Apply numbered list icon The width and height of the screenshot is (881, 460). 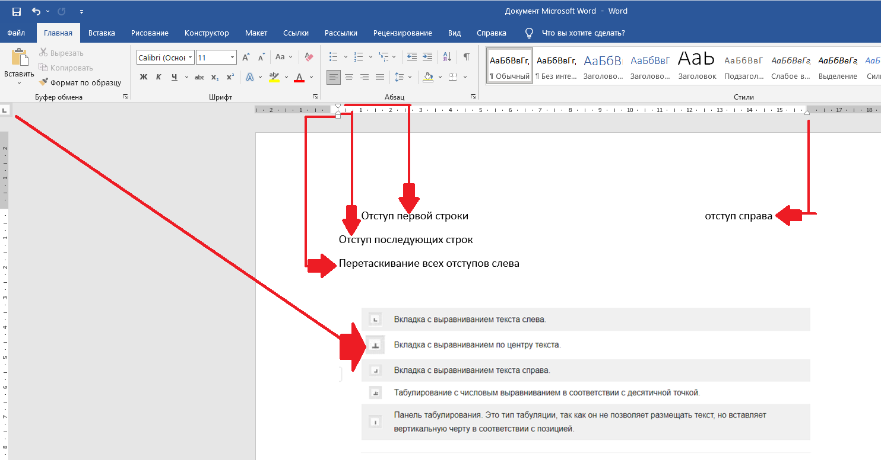(358, 57)
